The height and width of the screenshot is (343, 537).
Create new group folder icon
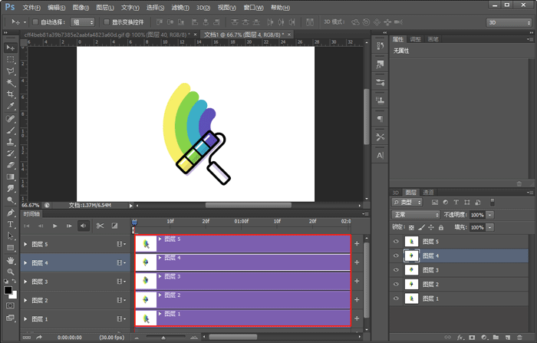pos(496,338)
